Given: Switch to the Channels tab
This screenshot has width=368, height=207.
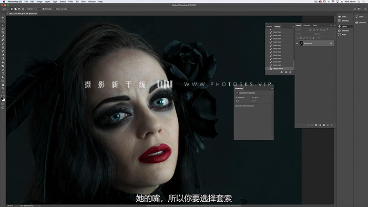Looking at the screenshot, I should coord(306,25).
